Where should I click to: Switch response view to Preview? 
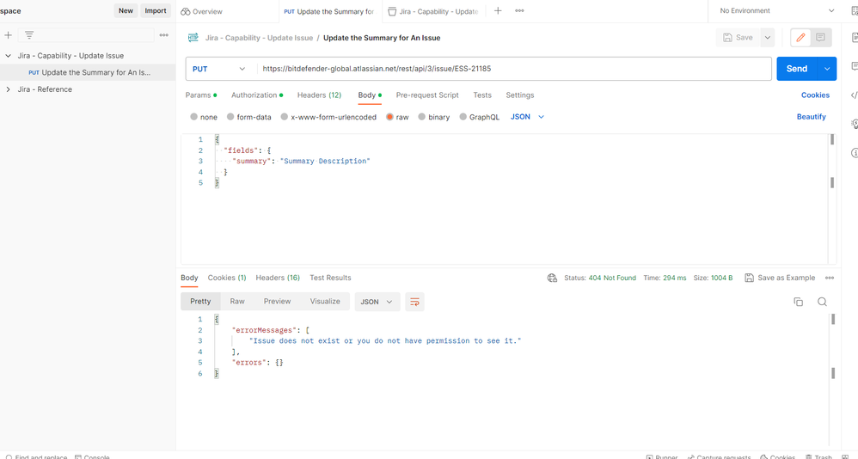(278, 302)
